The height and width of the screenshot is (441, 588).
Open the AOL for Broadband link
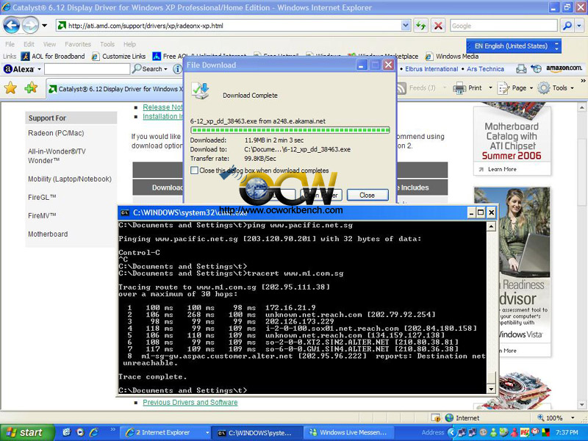tap(53, 57)
